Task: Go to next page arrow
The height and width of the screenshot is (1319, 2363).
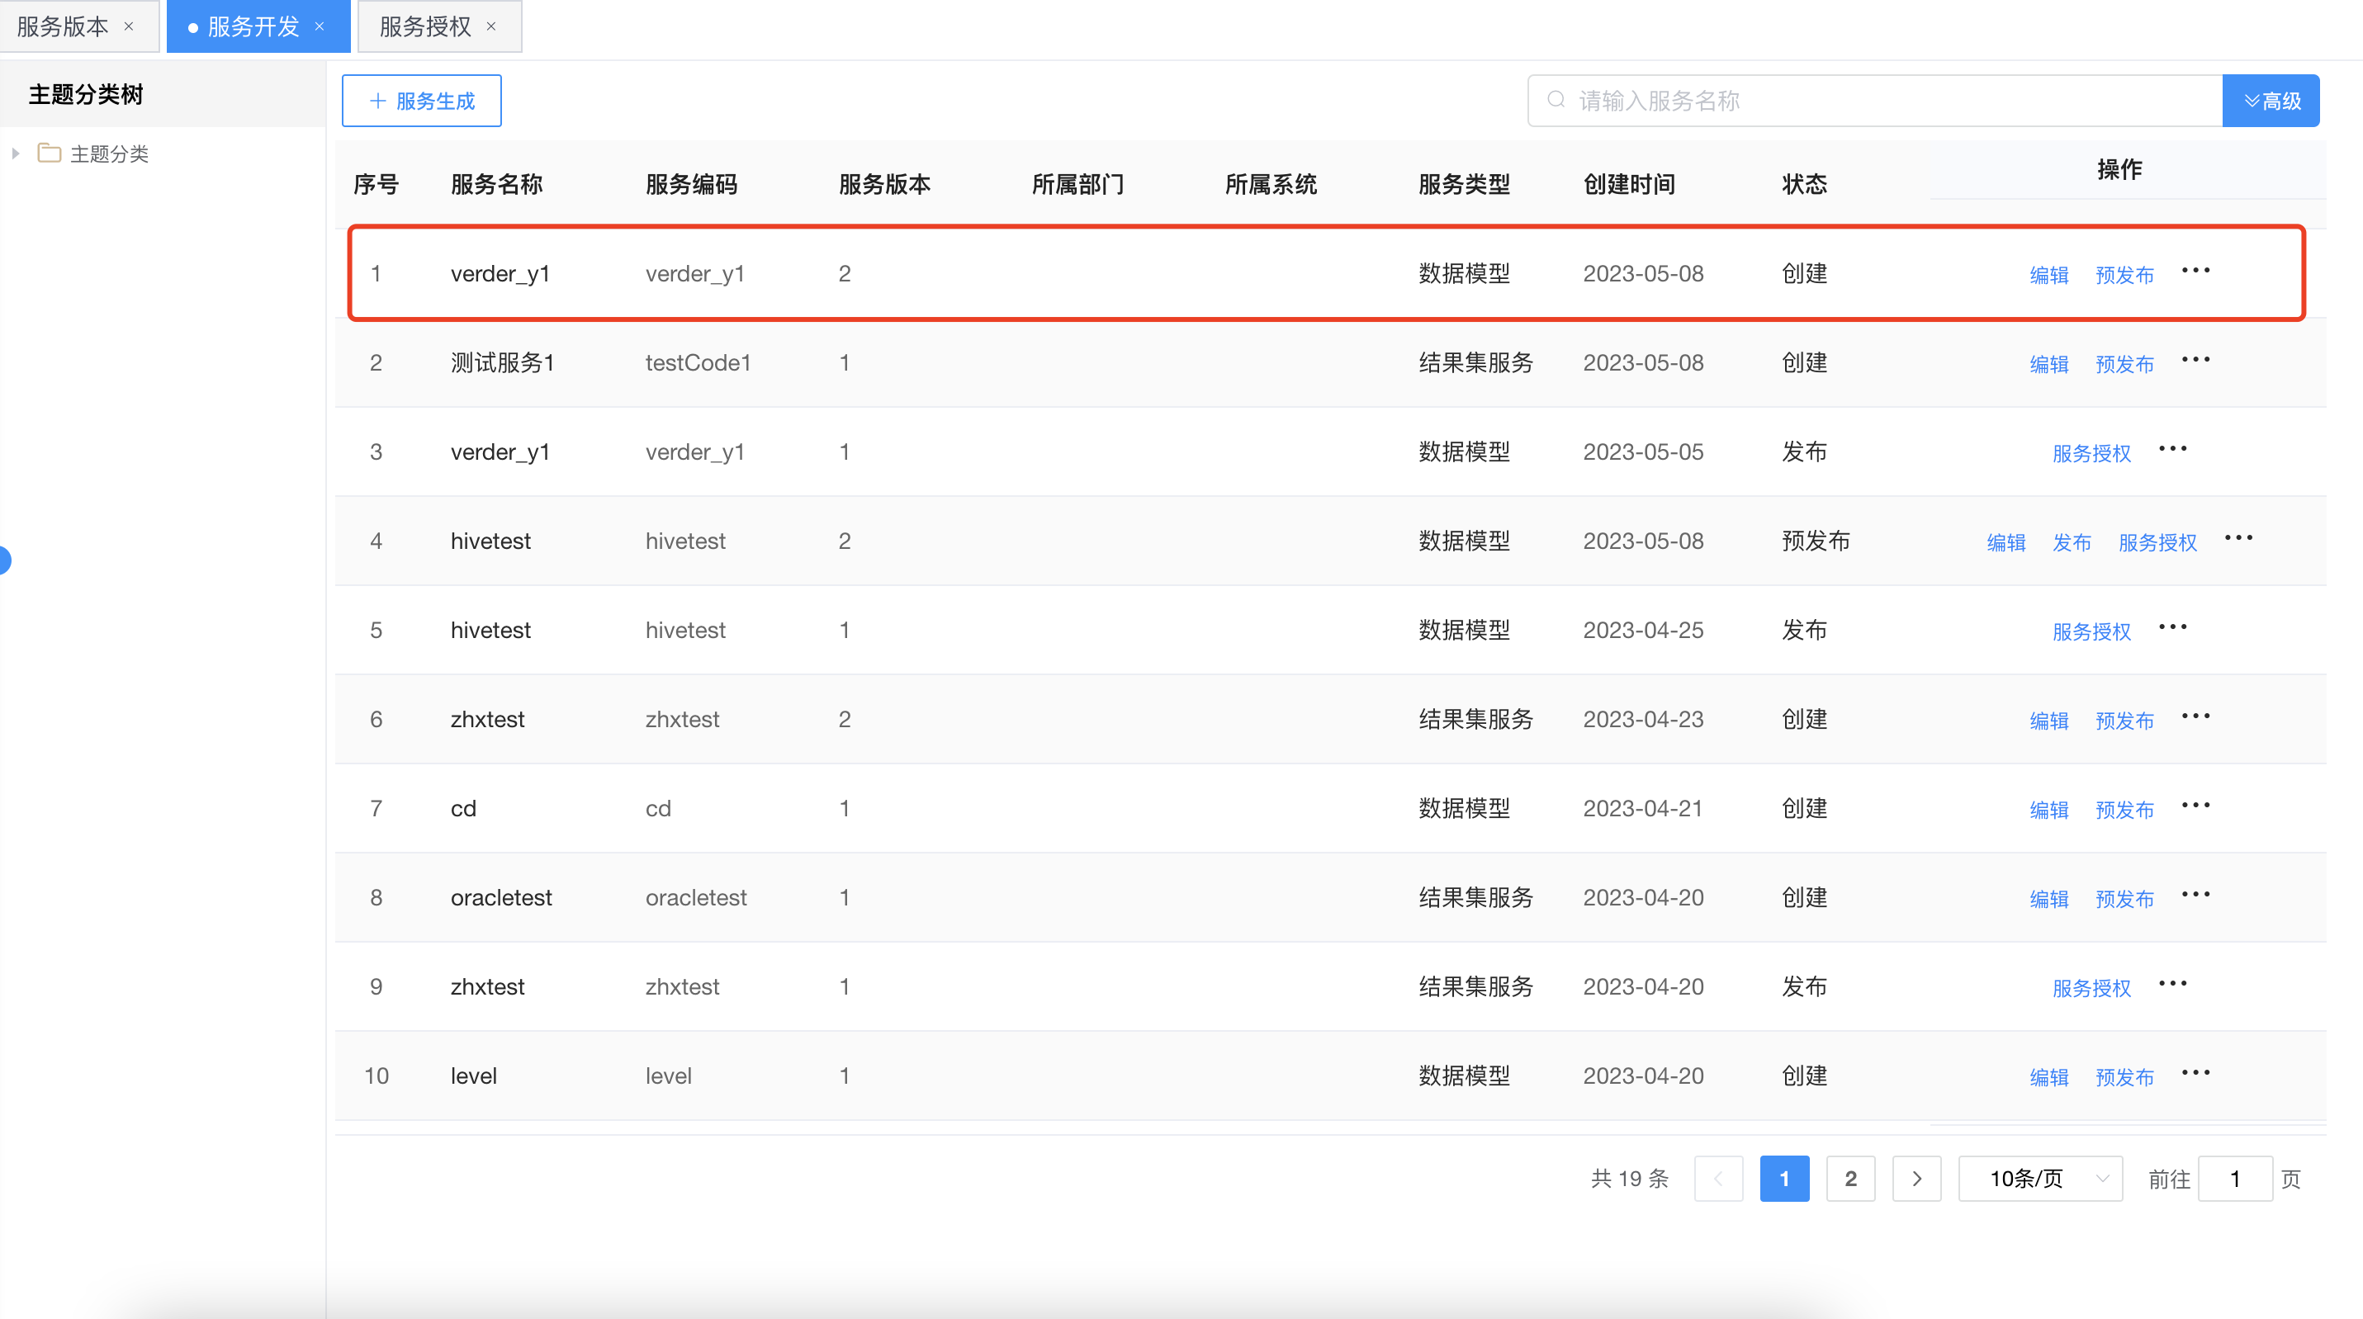Action: 1916,1179
